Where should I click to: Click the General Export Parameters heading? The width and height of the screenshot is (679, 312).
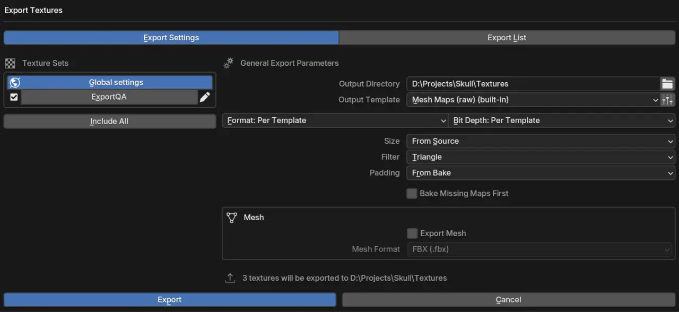(290, 63)
